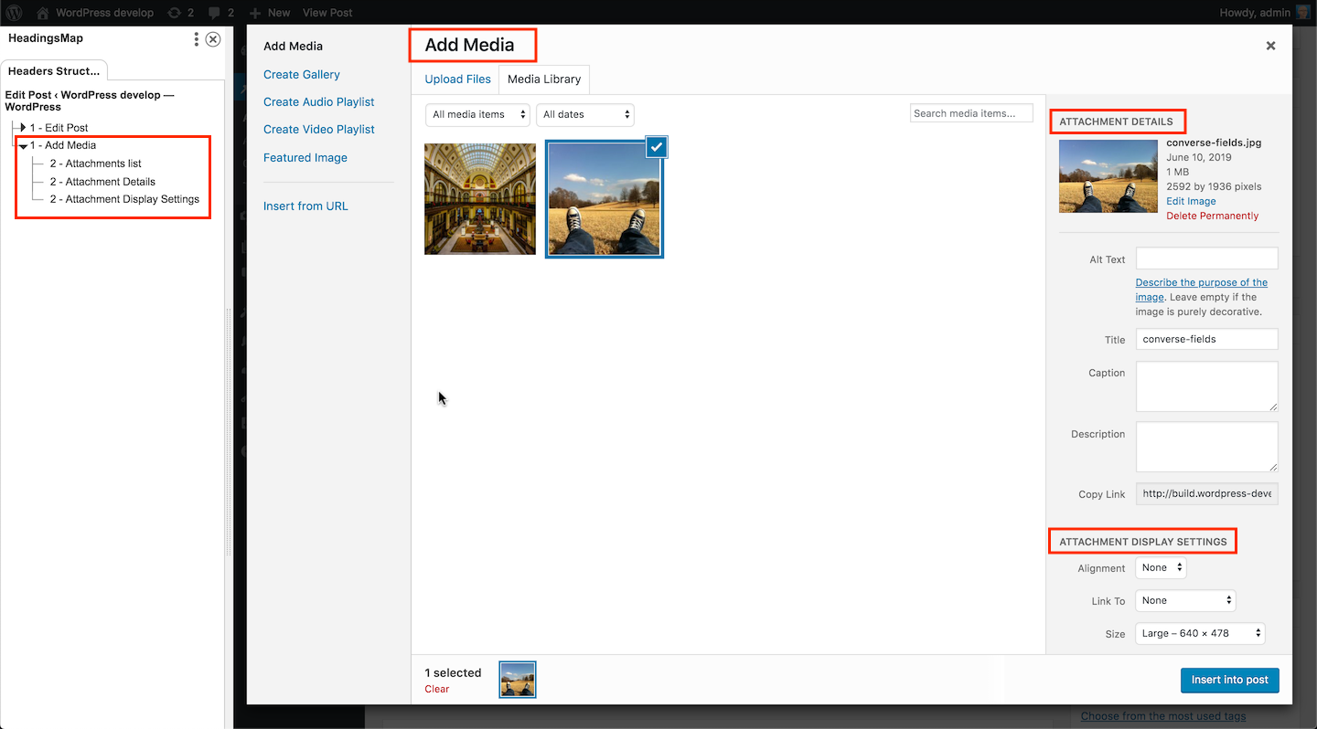Screen dimensions: 1317x729
Task: Click the '1 selected' count label
Action: (x=453, y=673)
